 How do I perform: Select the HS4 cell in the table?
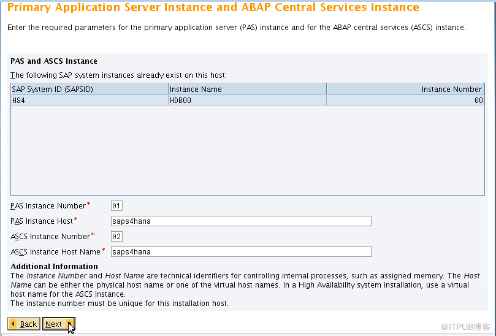[90, 101]
